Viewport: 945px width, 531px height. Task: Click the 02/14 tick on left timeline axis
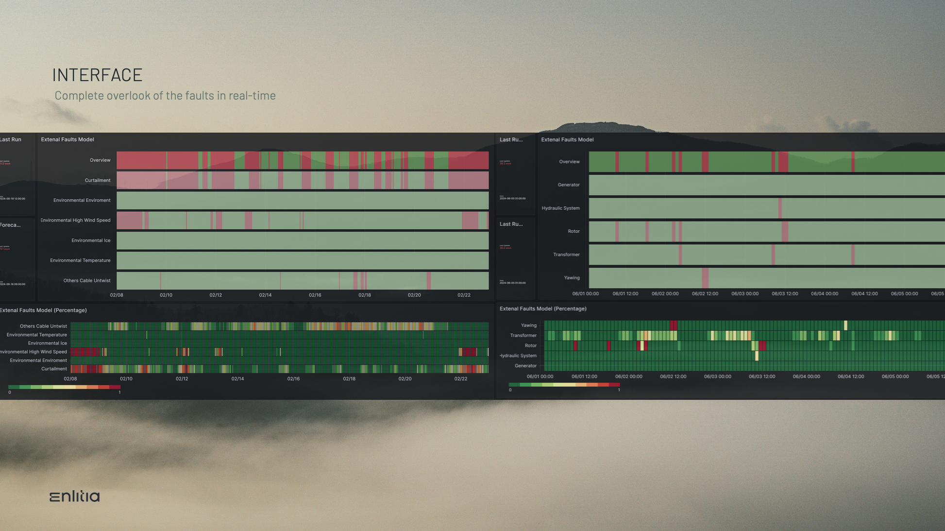tap(265, 295)
